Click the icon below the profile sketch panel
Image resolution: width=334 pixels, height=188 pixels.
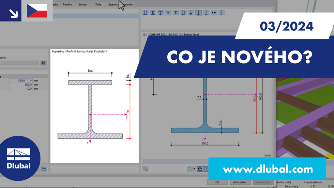tap(44, 169)
